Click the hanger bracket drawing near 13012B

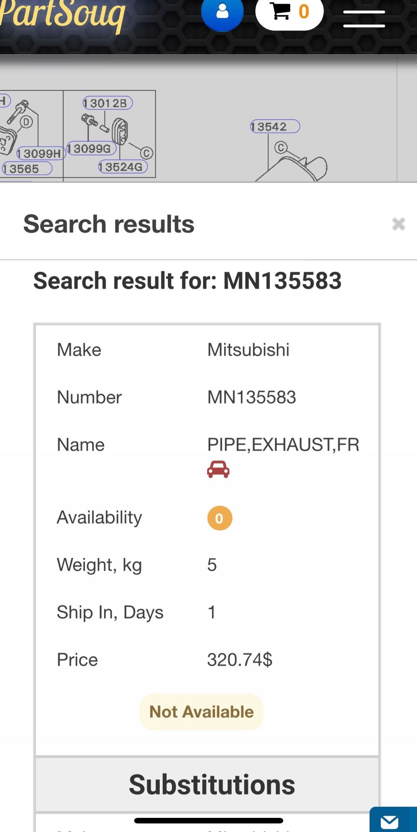tap(120, 131)
